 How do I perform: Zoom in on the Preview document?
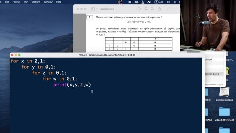click(x=152, y=9)
